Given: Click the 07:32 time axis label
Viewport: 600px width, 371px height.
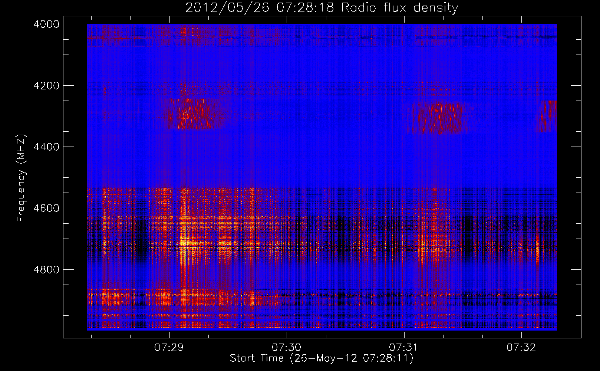Looking at the screenshot, I should point(521,348).
